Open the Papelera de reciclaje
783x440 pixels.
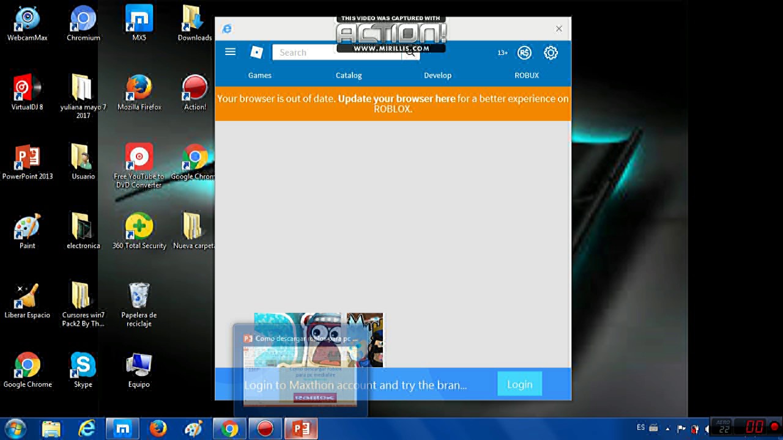[139, 305]
